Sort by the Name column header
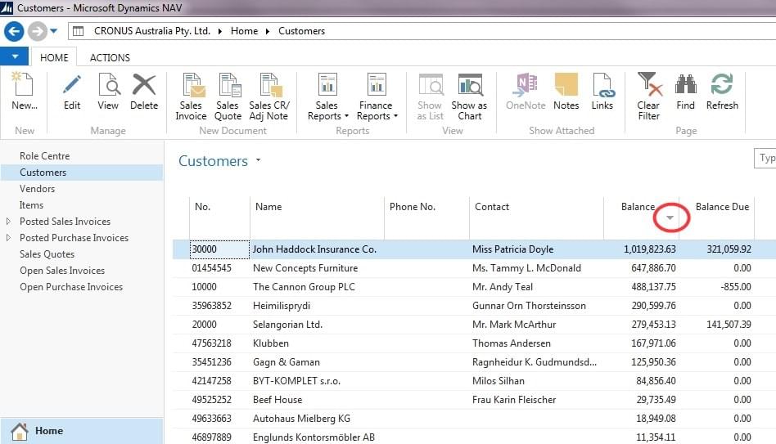 [x=318, y=218]
